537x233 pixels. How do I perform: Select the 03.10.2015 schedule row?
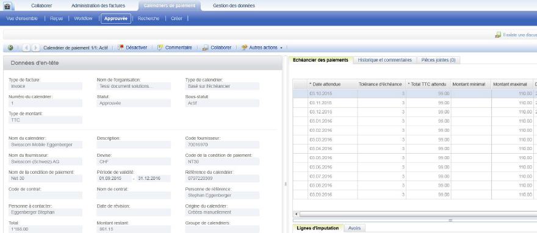tap(415, 93)
